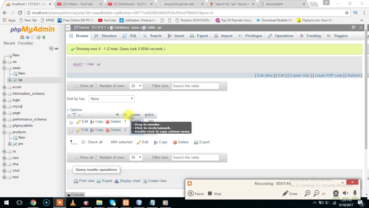The image size is (369, 208).
Task: Expand the aa database node
Action: pyautogui.click(x=4, y=62)
